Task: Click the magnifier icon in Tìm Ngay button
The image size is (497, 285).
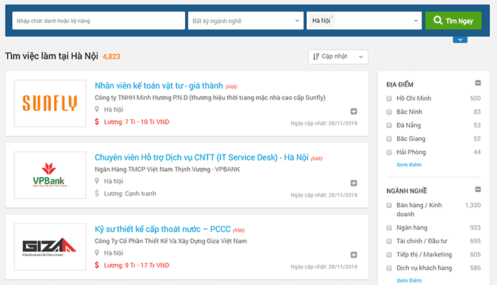Action: (438, 20)
